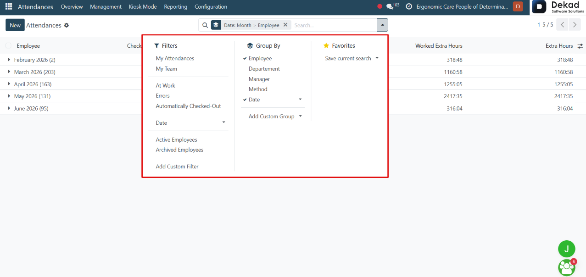586x277 pixels.
Task: Apply Active Employees filter
Action: [x=176, y=140]
